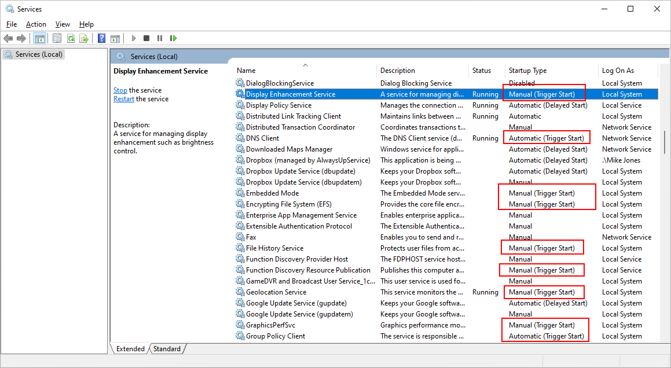This screenshot has width=671, height=368.
Task: Open the Help menu
Action: pyautogui.click(x=86, y=24)
